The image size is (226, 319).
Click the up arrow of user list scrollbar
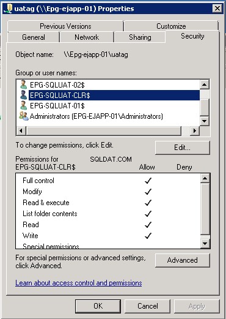(x=205, y=84)
